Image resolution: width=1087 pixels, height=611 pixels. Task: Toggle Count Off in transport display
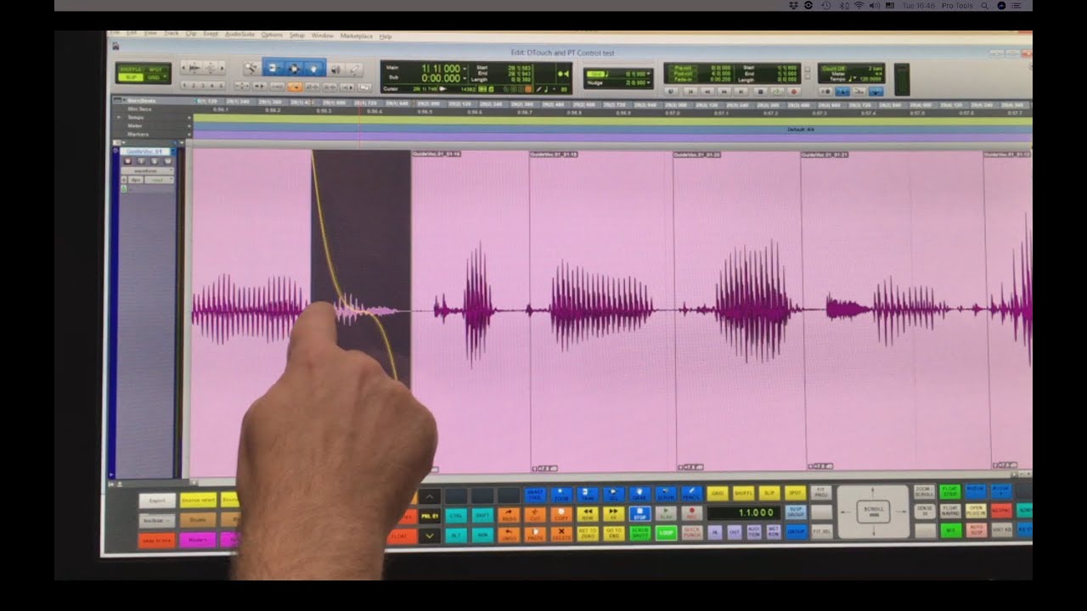pyautogui.click(x=834, y=68)
